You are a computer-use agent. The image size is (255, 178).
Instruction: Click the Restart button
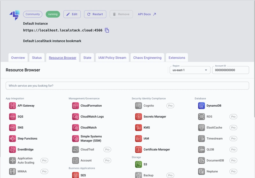point(95,14)
